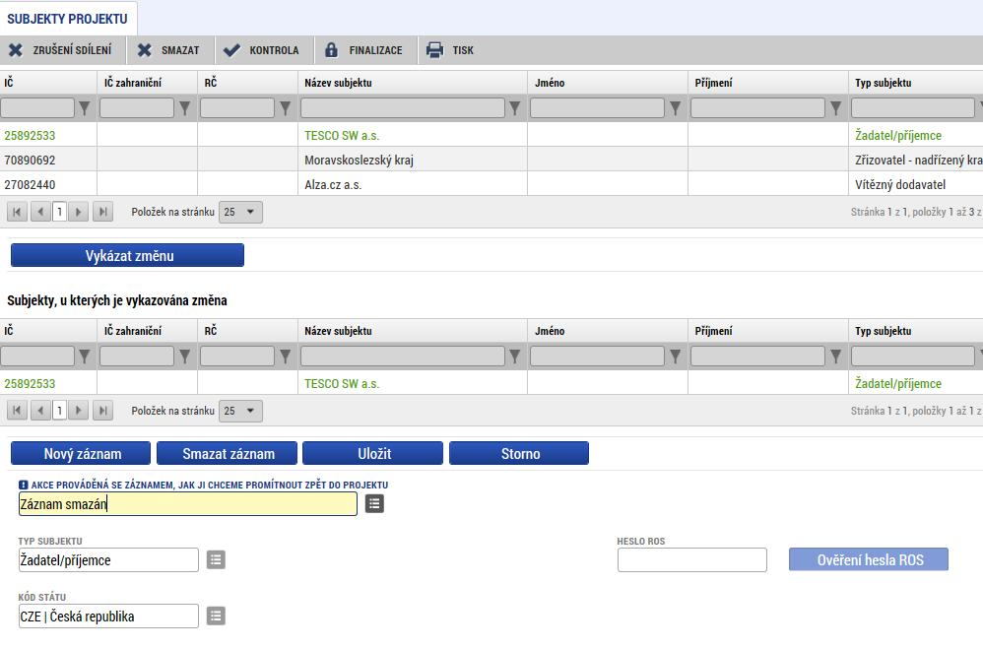Open filter icon for Příjmení column in top table
This screenshot has height=649, width=983.
pyautogui.click(x=835, y=108)
